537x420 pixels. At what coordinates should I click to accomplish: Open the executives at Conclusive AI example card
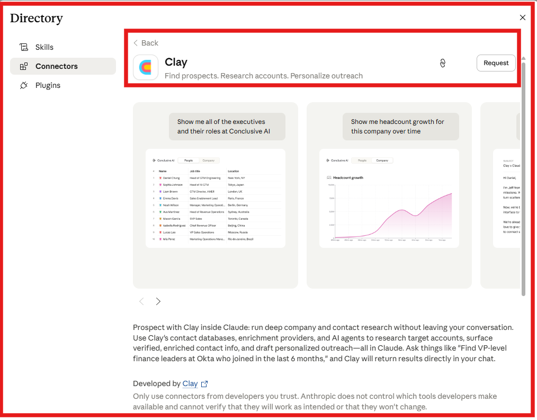(216, 195)
